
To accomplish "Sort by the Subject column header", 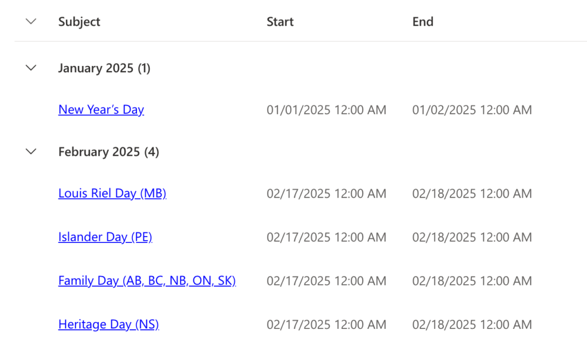I will 79,21.
